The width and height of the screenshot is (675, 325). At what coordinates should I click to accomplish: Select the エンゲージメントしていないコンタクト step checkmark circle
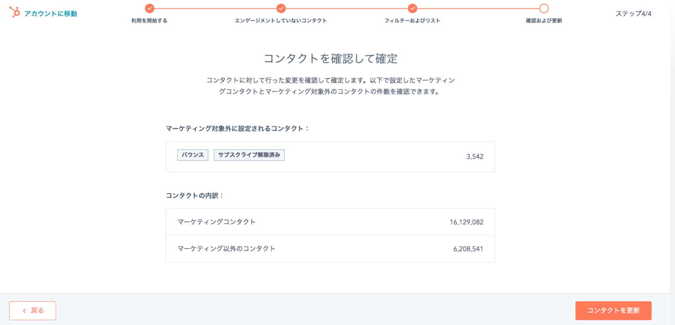[281, 8]
